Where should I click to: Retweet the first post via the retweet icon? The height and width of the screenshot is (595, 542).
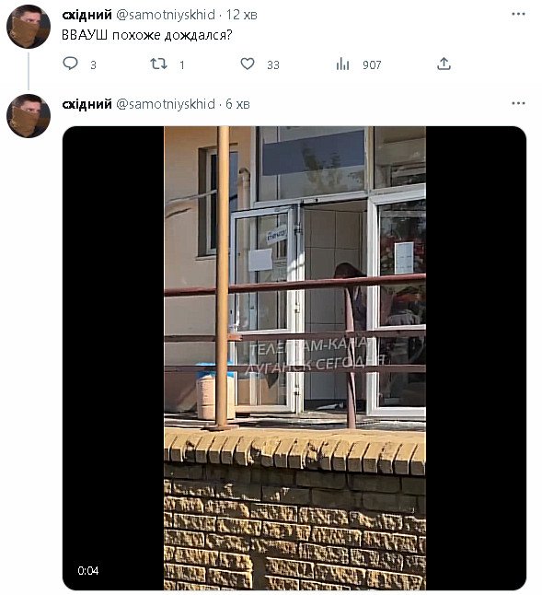[158, 64]
